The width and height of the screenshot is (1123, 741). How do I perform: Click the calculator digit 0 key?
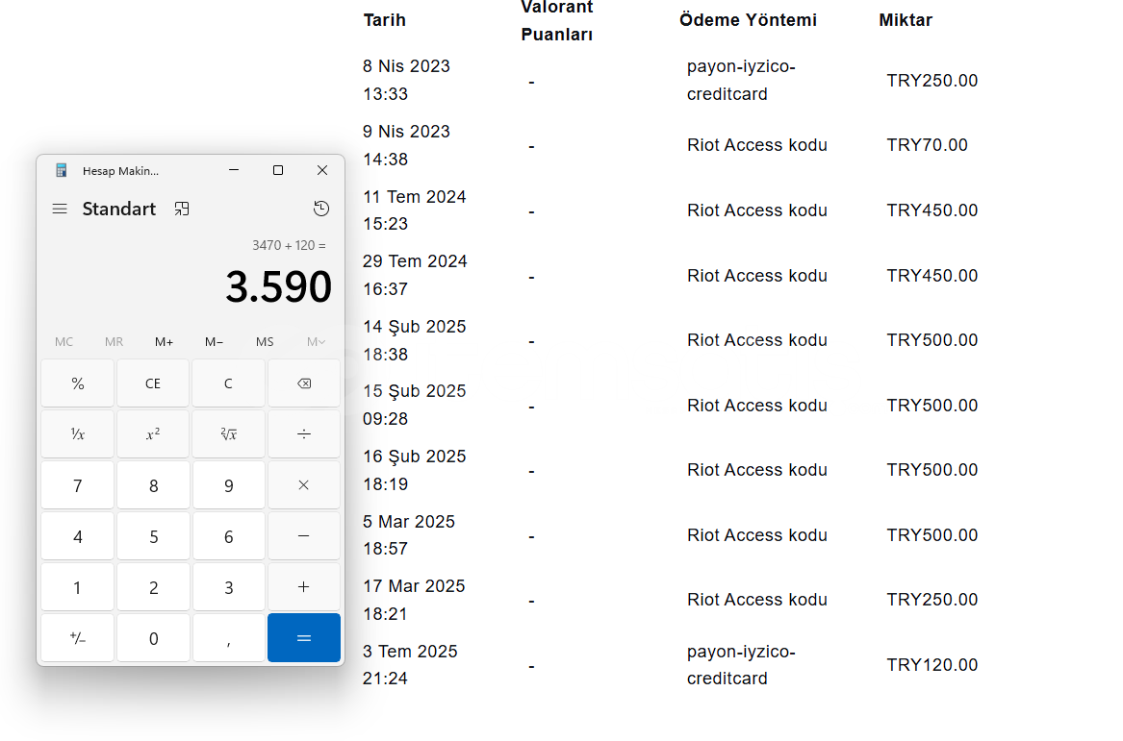point(153,638)
